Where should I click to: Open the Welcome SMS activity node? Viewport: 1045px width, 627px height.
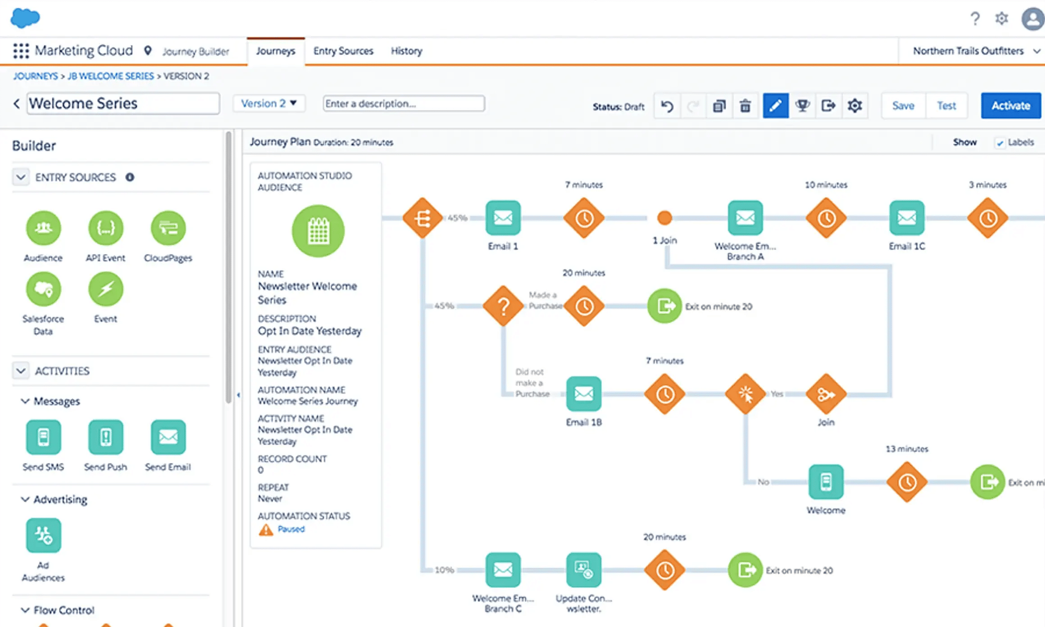(826, 482)
